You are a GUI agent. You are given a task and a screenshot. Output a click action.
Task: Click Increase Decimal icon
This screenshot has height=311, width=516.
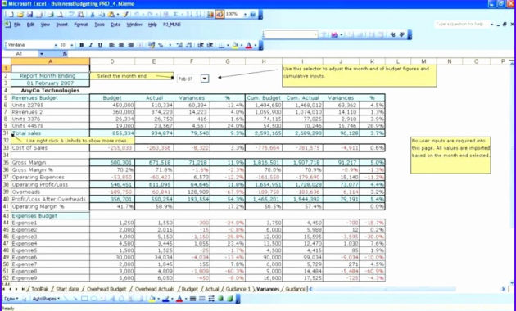click(179, 45)
